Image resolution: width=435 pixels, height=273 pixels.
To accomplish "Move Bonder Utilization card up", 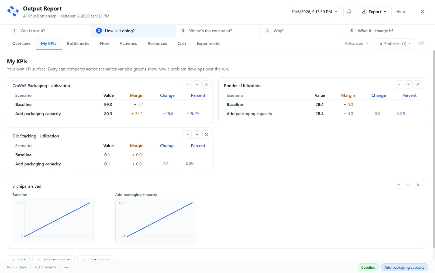I will pos(399,84).
